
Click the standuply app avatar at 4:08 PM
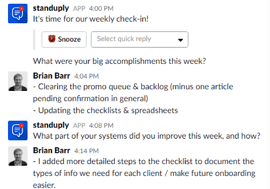[18, 130]
